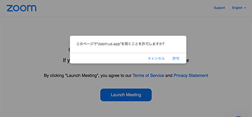
Task: Click the word "and" between the two policy links
Action: pos(169,75)
